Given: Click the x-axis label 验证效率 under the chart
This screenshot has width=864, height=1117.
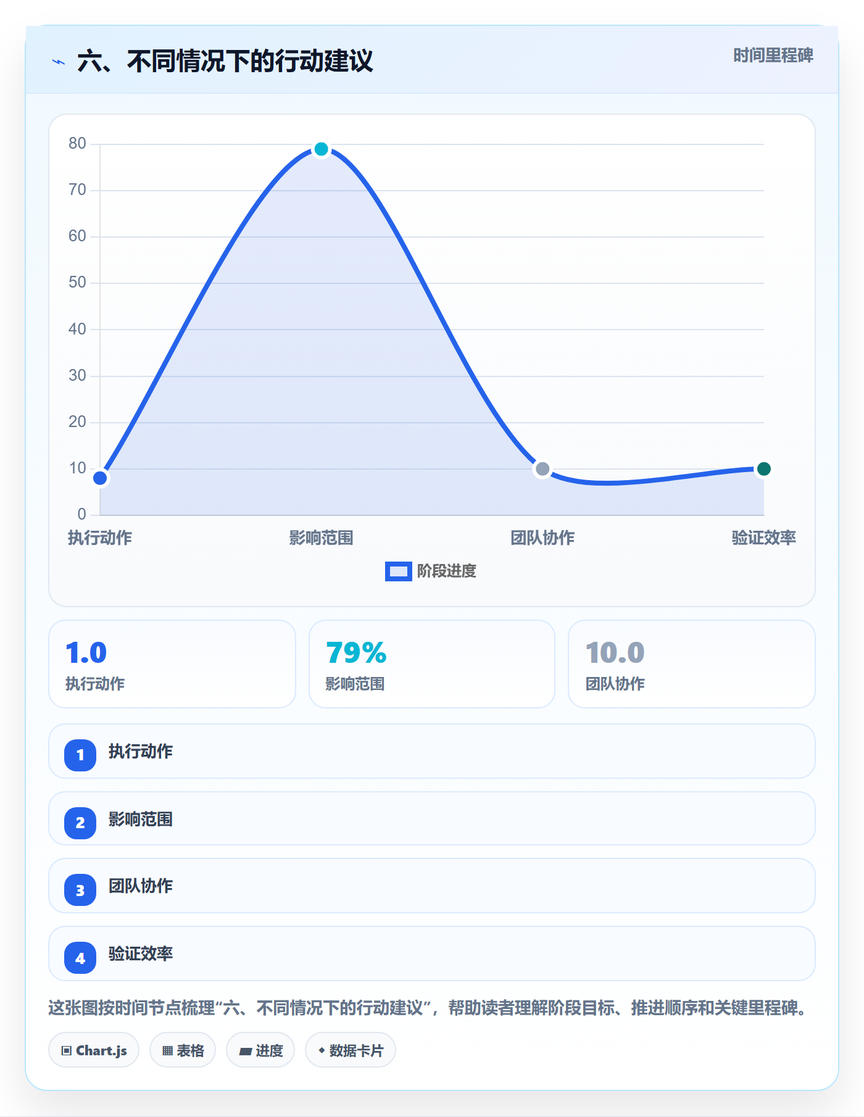Looking at the screenshot, I should click(763, 538).
